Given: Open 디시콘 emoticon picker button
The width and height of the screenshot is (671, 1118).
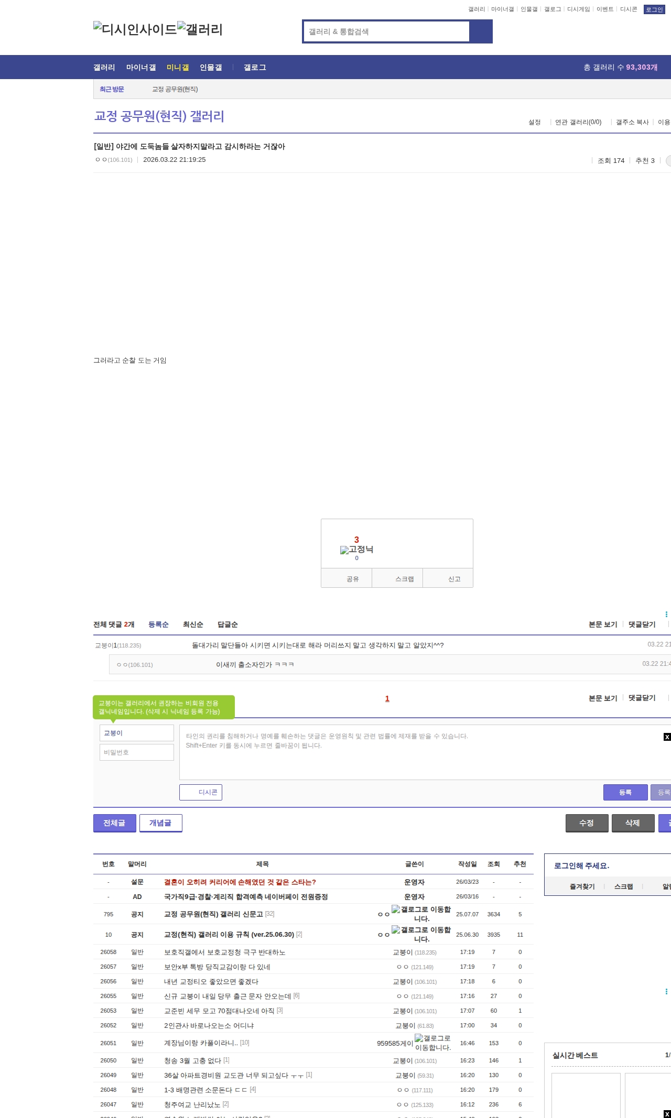Looking at the screenshot, I should coord(201,792).
